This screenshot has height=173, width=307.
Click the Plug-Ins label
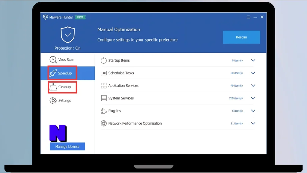115,111
